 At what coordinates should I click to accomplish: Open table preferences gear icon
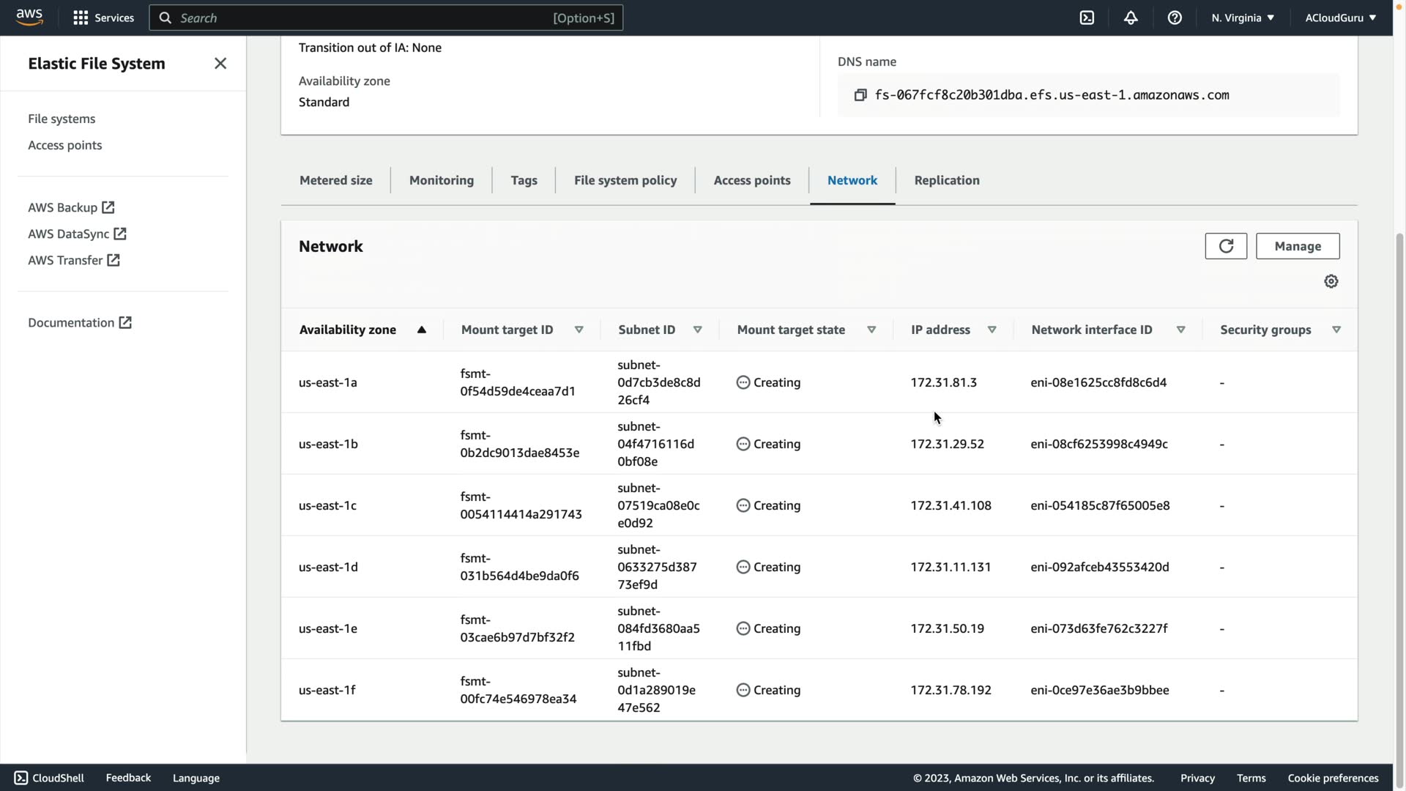(x=1331, y=281)
